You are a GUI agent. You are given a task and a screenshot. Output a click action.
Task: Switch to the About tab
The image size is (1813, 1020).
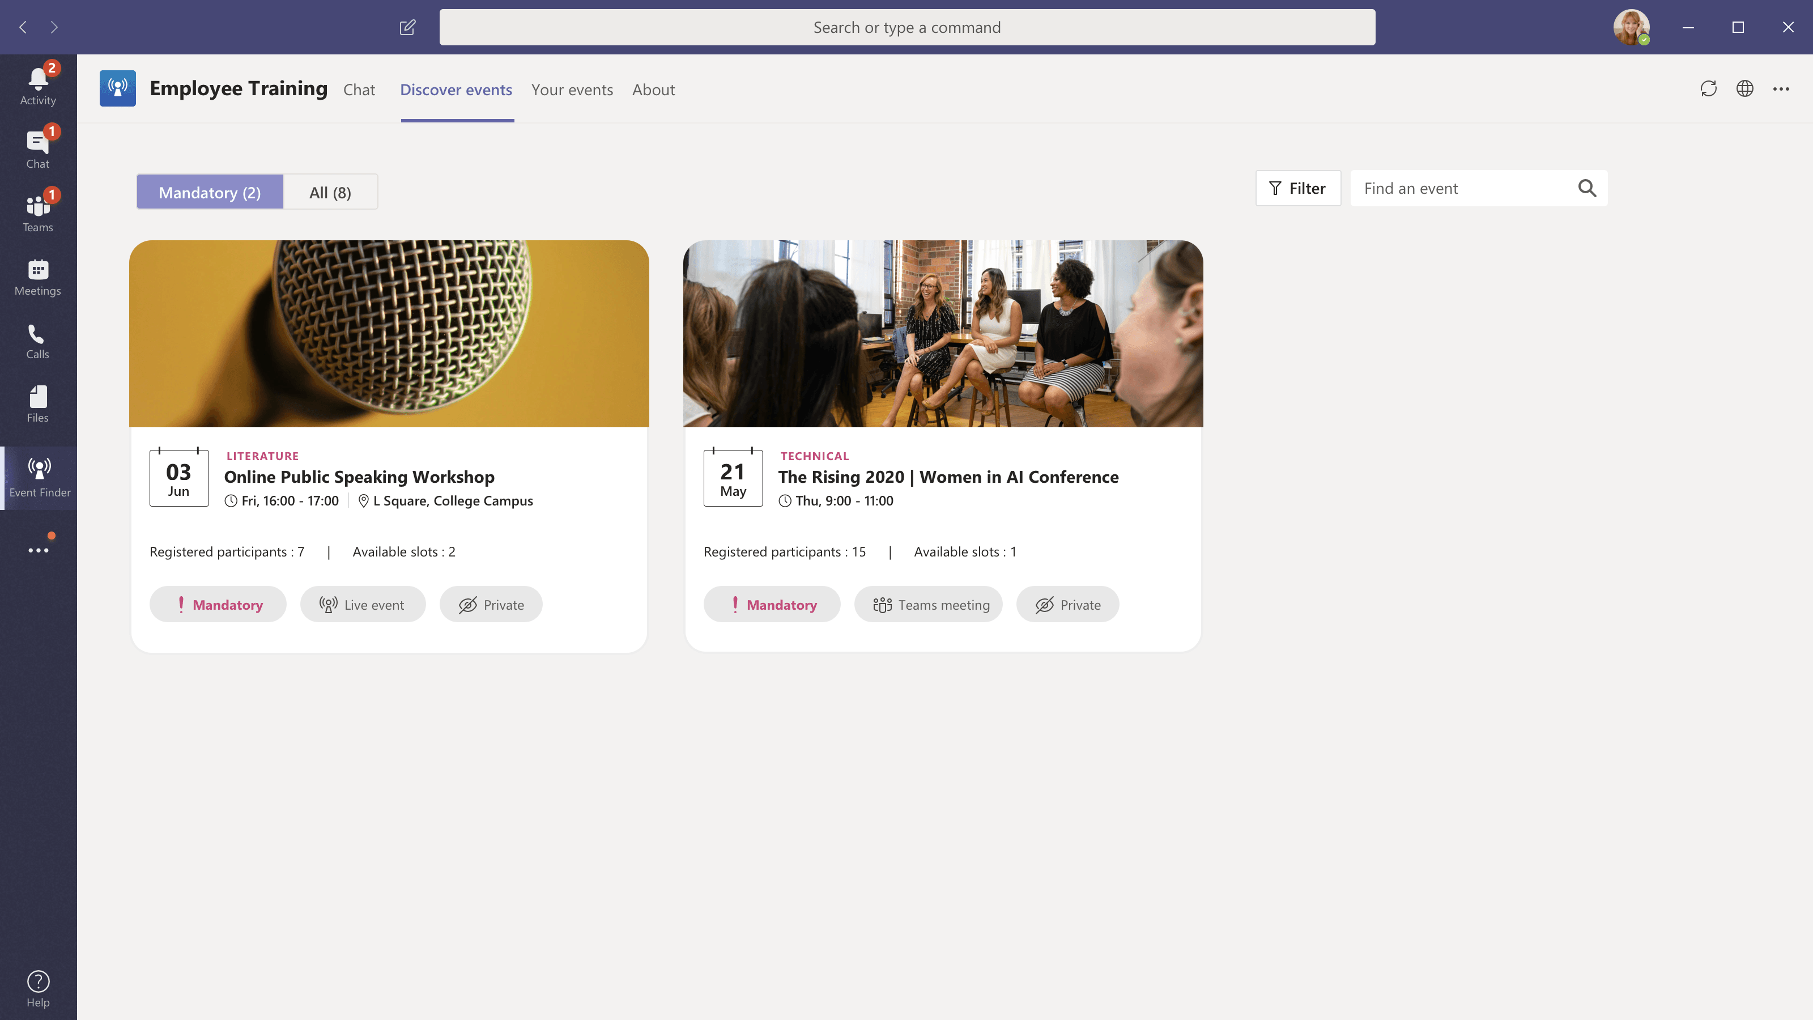click(653, 88)
